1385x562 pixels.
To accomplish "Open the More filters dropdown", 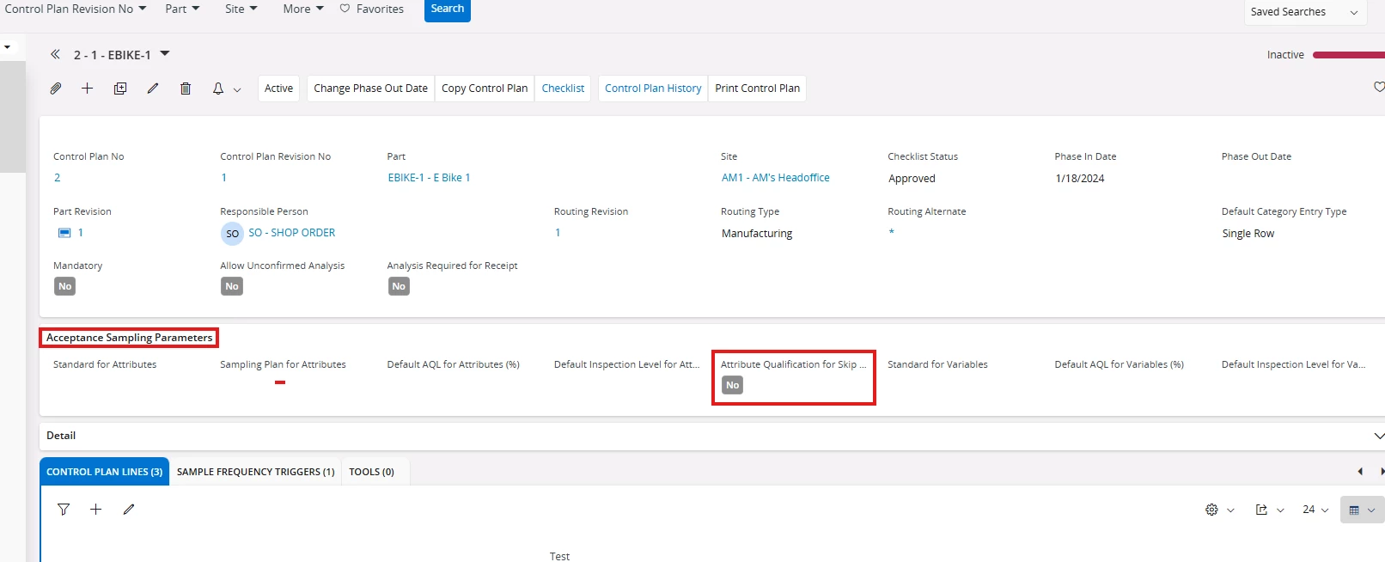I will (303, 9).
